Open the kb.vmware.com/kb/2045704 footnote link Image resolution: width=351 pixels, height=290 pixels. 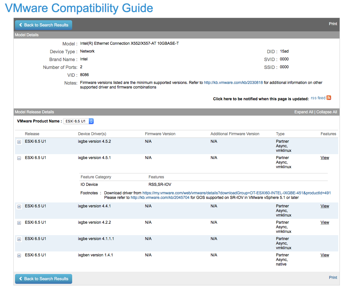click(x=160, y=198)
